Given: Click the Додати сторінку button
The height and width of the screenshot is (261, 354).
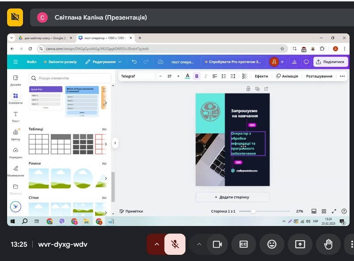Looking at the screenshot, I should point(233,197).
